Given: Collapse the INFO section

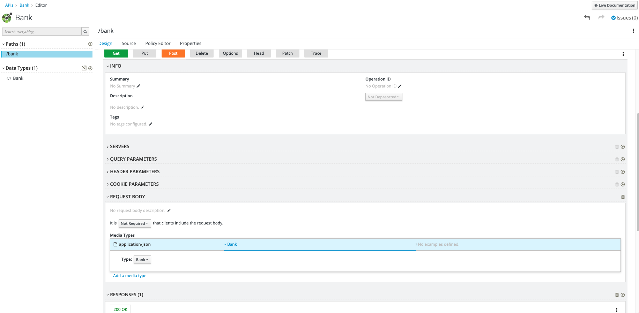Looking at the screenshot, I should click(x=108, y=66).
